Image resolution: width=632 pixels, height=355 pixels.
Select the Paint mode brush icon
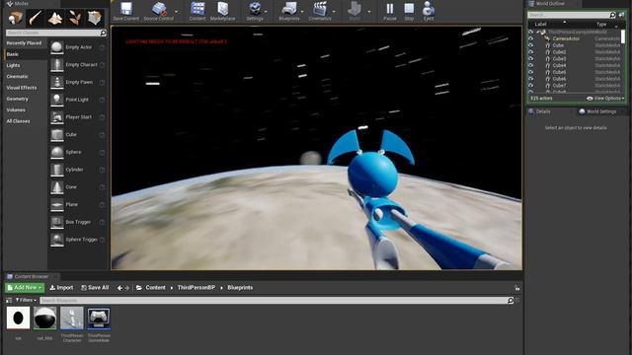(x=36, y=18)
